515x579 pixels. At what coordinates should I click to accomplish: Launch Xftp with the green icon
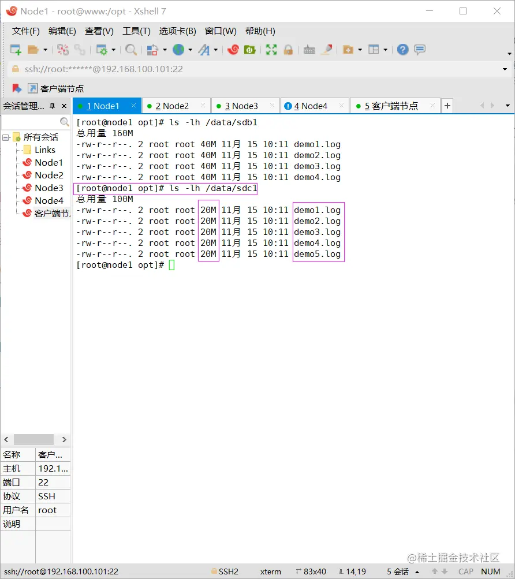point(250,50)
